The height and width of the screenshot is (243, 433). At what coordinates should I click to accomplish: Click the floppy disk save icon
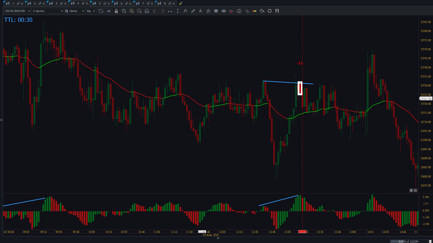pos(277,11)
